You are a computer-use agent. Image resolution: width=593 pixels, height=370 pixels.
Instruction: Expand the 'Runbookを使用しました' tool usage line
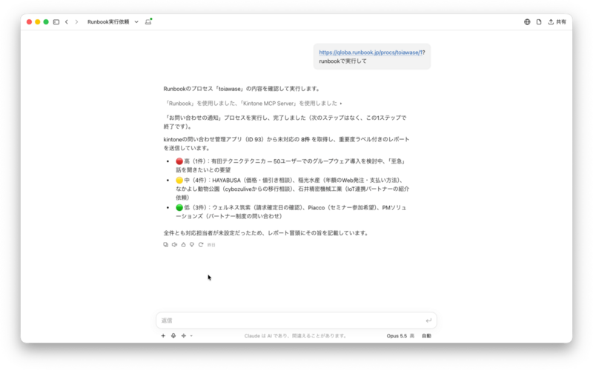click(254, 103)
